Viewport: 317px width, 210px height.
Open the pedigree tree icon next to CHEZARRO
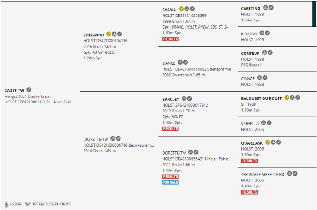coord(114,34)
